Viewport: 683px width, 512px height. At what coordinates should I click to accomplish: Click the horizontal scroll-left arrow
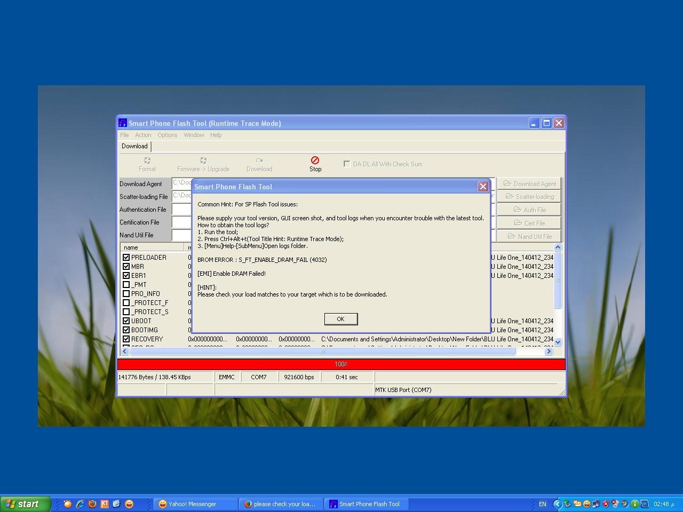tap(125, 351)
